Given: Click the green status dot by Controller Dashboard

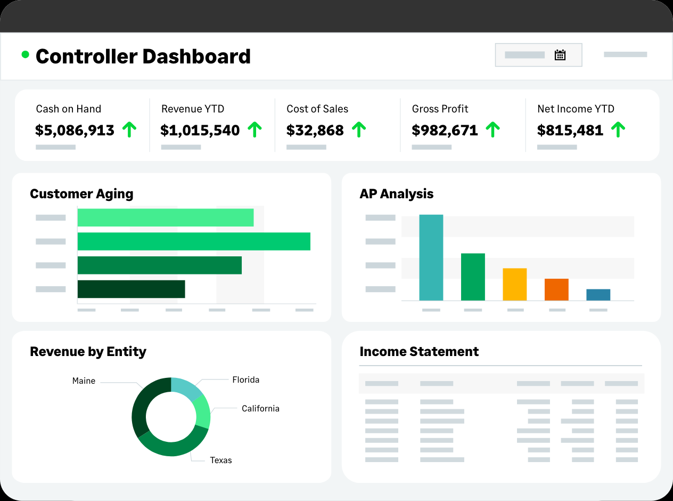Looking at the screenshot, I should [x=25, y=54].
